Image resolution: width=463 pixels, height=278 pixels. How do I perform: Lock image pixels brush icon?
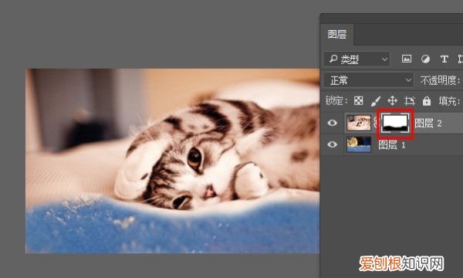(375, 100)
